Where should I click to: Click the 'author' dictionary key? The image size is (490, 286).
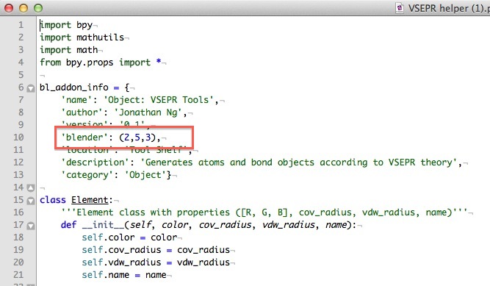(x=82, y=112)
